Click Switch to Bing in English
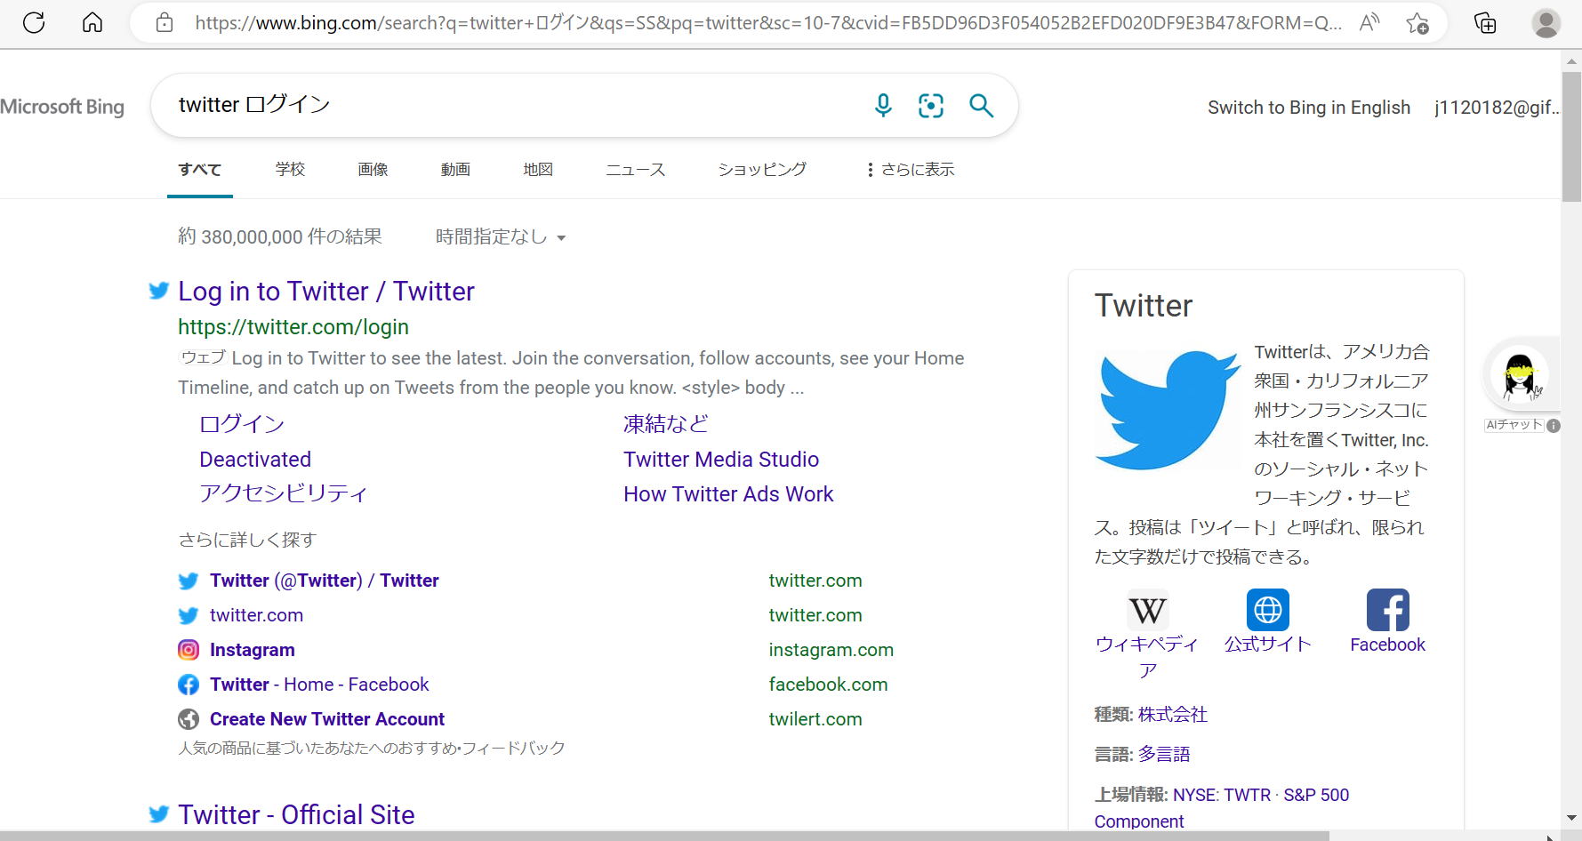The width and height of the screenshot is (1582, 841). [x=1308, y=107]
